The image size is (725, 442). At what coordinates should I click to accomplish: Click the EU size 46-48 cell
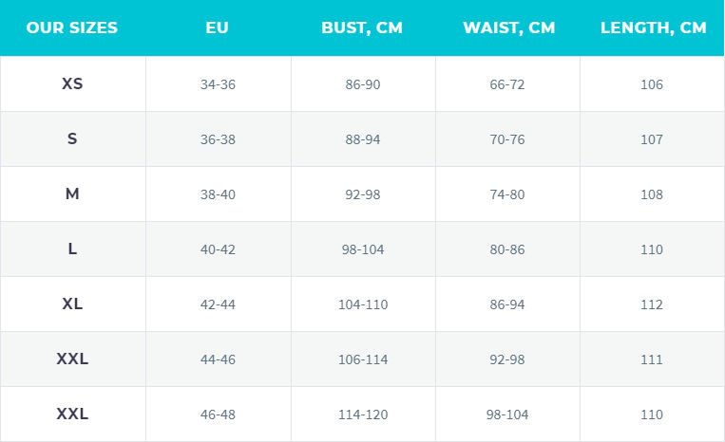pos(218,414)
